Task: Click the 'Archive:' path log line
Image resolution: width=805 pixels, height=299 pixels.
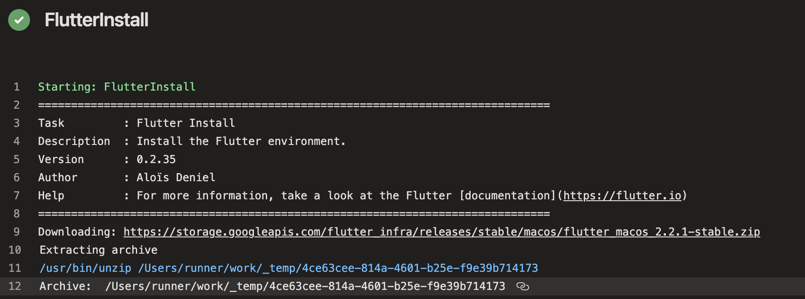Action: tap(272, 286)
